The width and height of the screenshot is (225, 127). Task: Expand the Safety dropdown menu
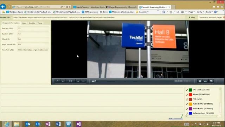click(x=200, y=12)
